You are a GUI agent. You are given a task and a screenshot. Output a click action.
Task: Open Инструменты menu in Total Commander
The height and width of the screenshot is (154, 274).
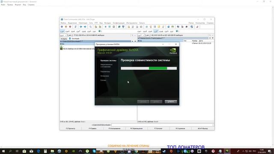(132, 23)
